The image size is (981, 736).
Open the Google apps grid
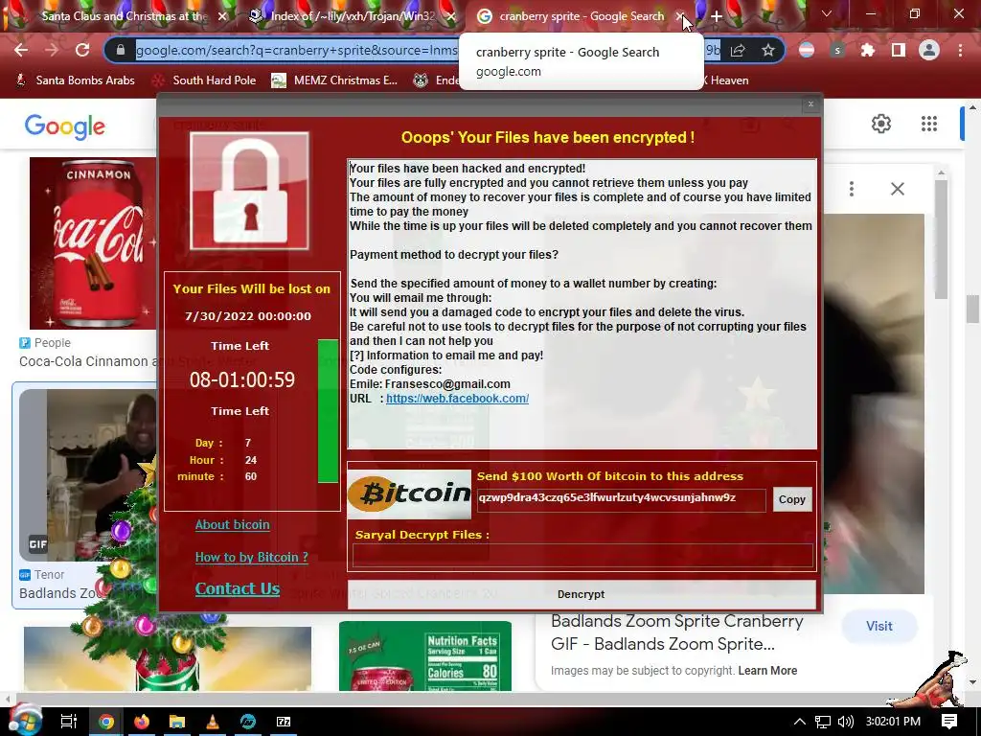(x=929, y=124)
